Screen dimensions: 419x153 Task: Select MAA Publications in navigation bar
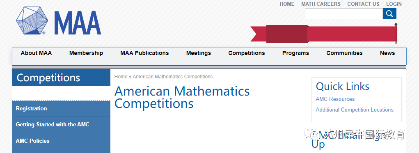coord(144,53)
